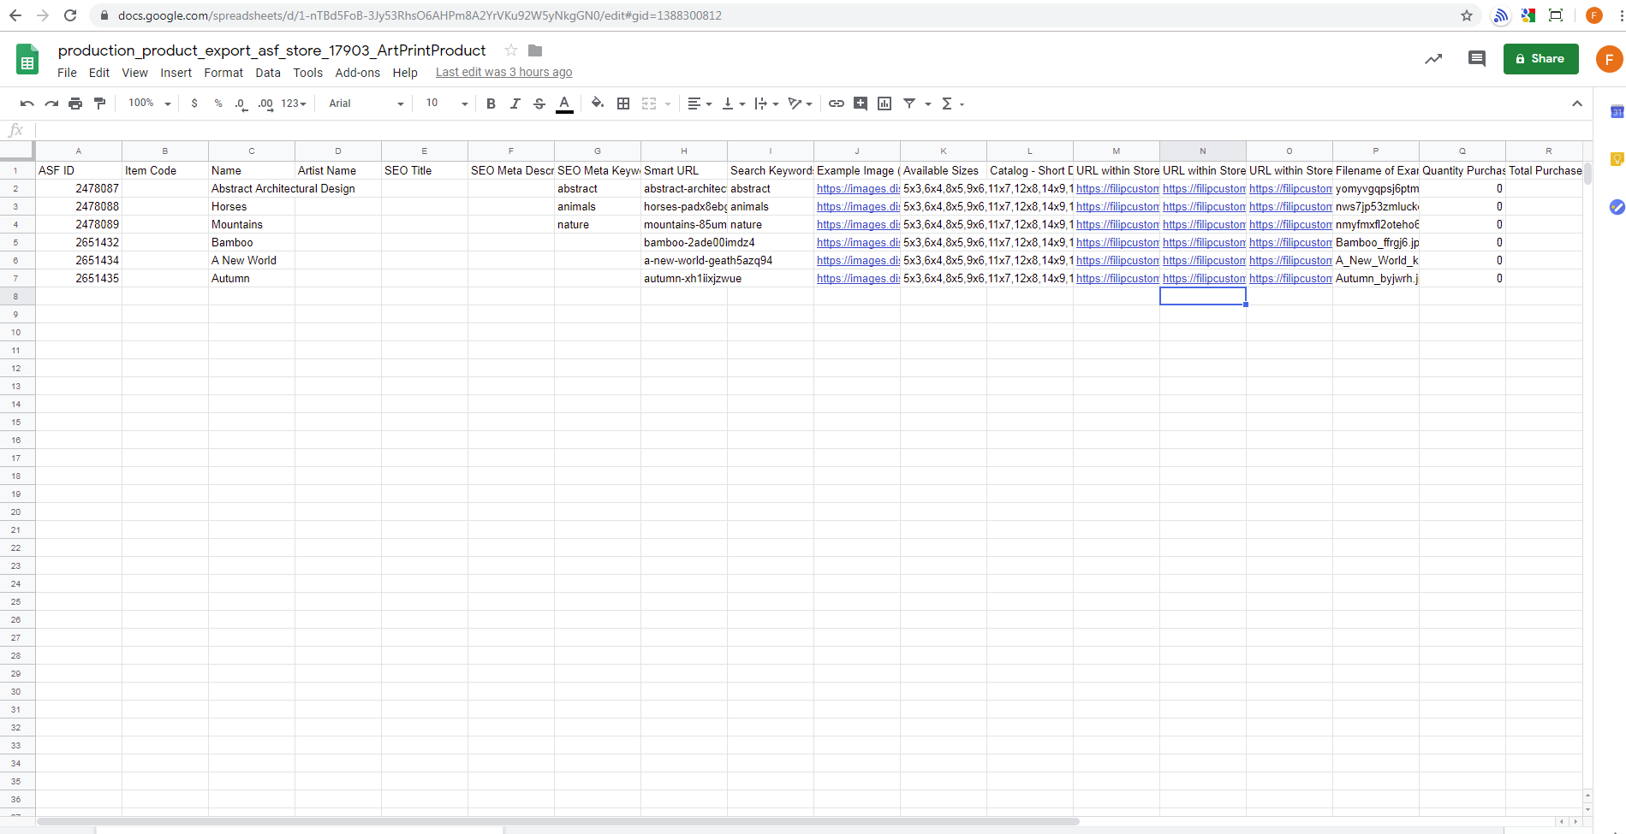This screenshot has width=1626, height=834.
Task: Select cell containing 'Abstract Architectural Design'
Action: [x=252, y=189]
